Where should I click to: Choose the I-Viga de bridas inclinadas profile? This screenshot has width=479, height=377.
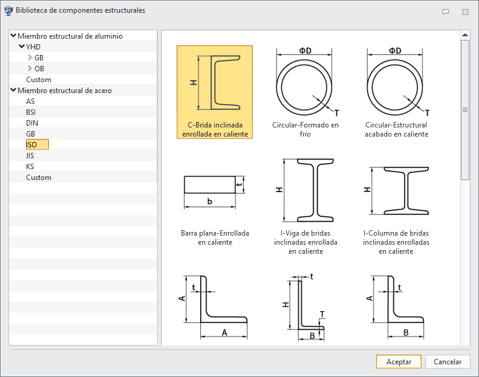click(305, 205)
